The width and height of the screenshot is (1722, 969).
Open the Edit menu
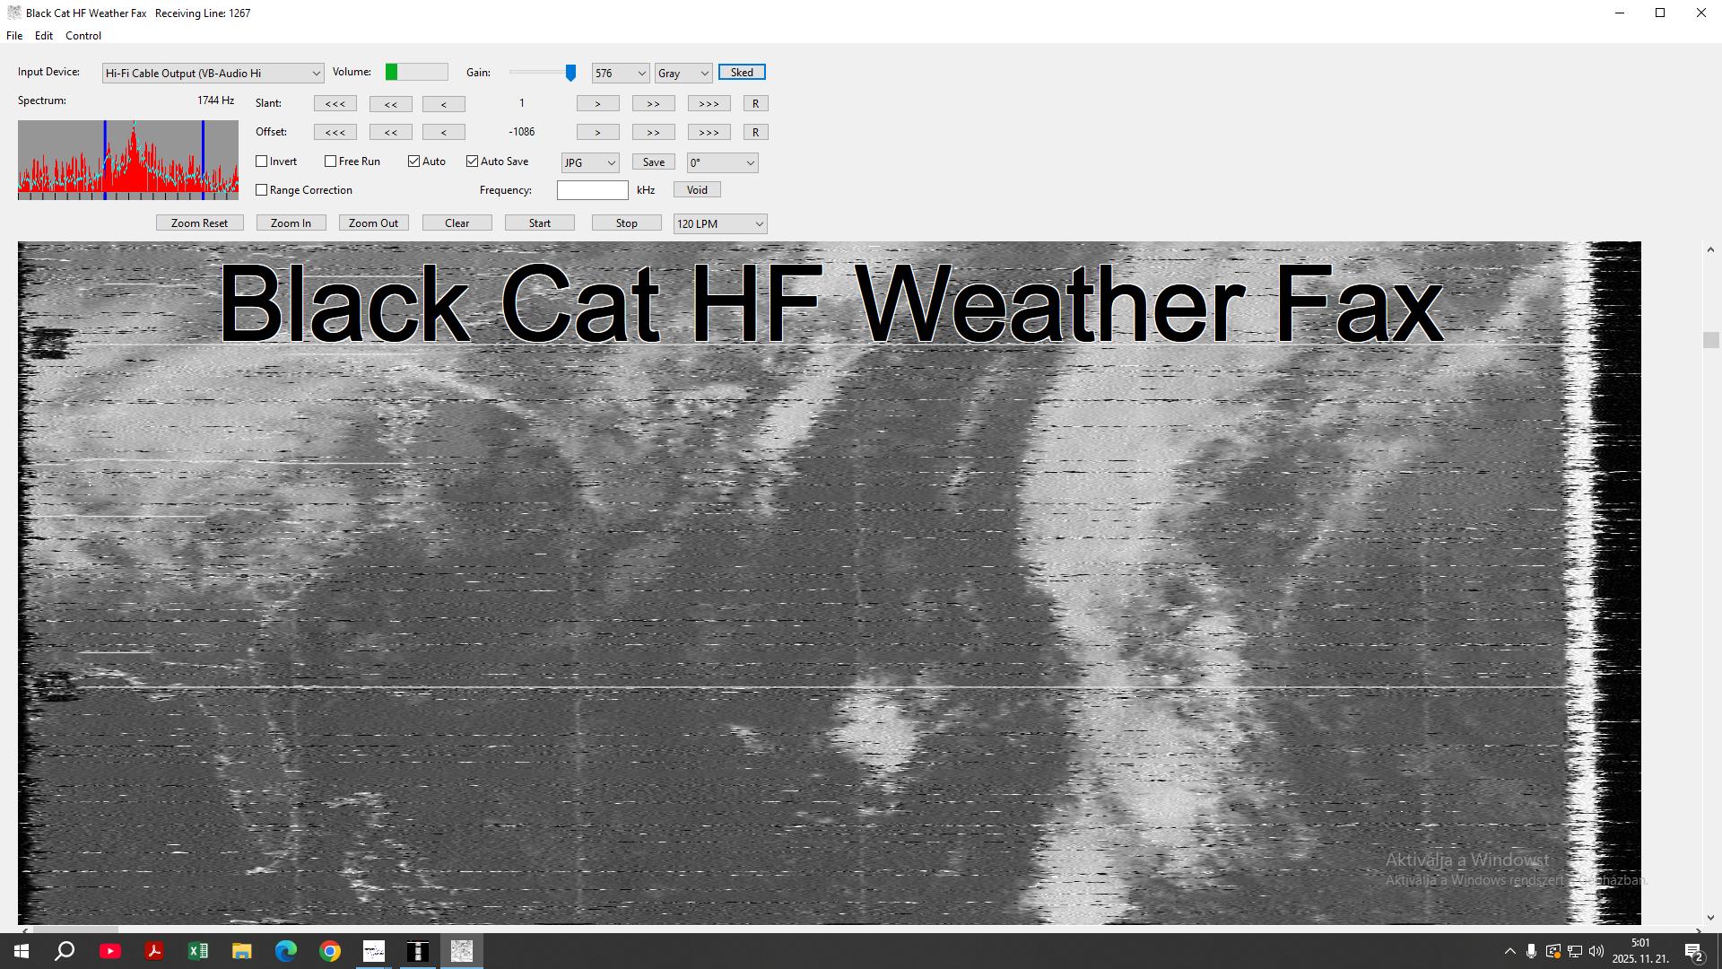click(43, 36)
